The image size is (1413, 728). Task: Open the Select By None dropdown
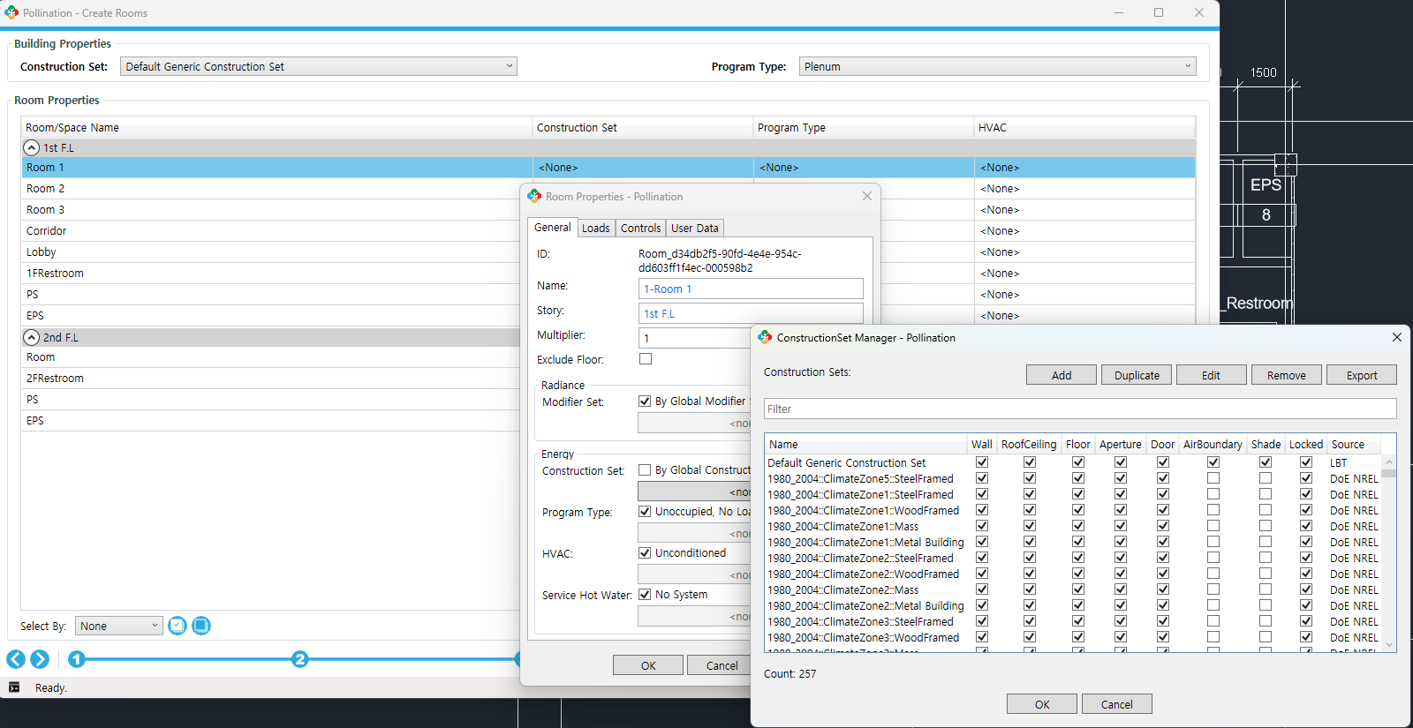pos(119,626)
